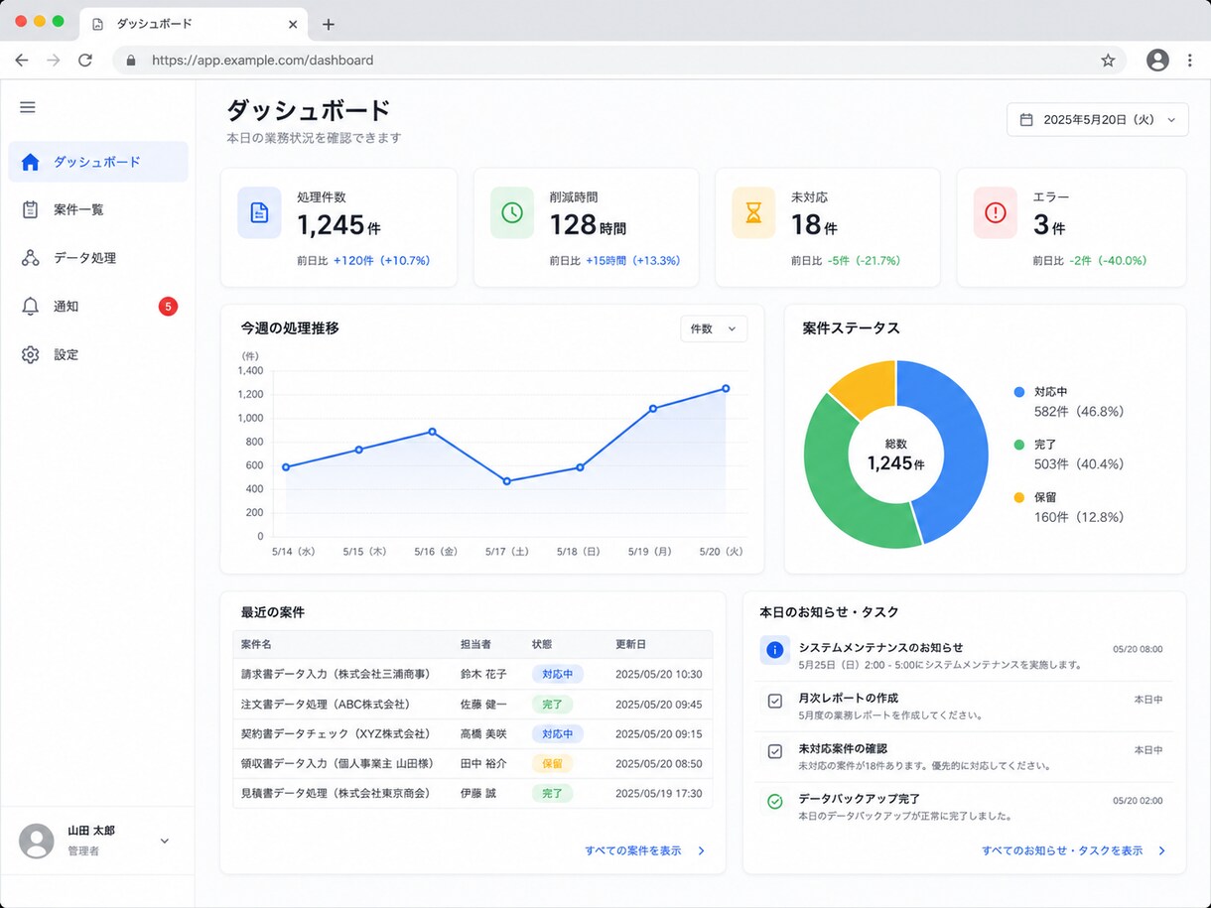Click the browser forward arrow

pos(54,61)
